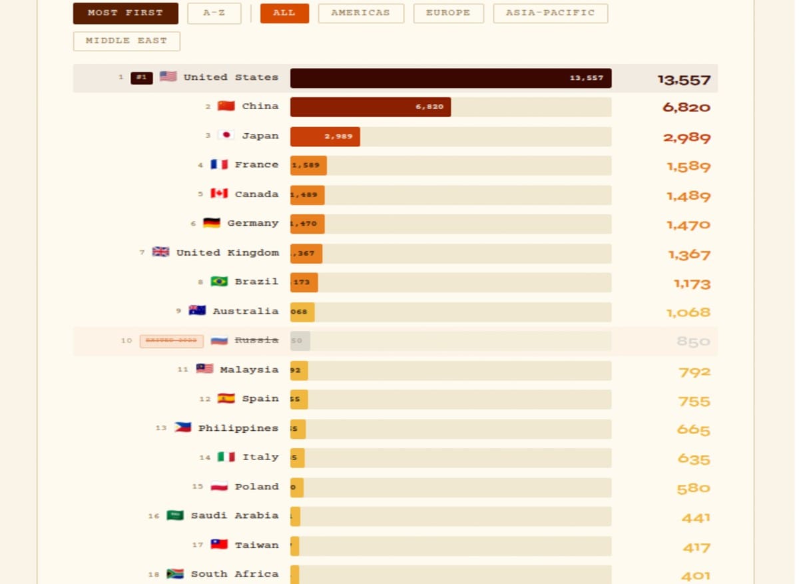
Task: Click the China flag icon
Action: pyautogui.click(x=226, y=107)
